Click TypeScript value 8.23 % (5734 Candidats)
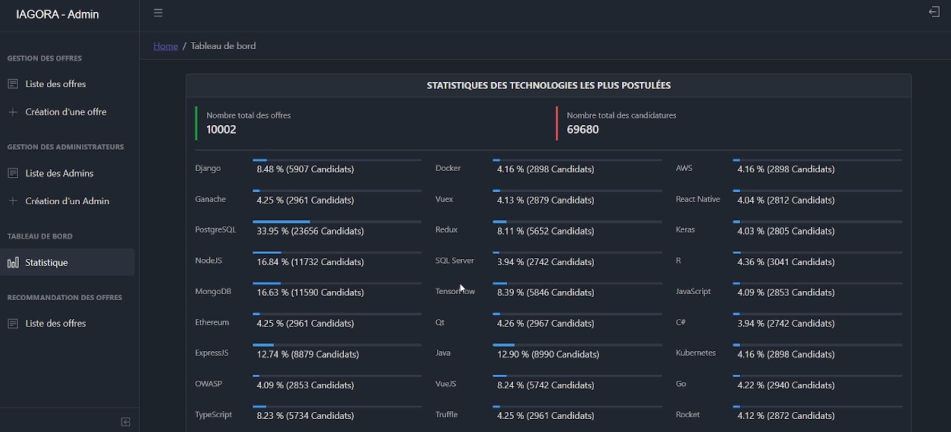 tap(305, 416)
